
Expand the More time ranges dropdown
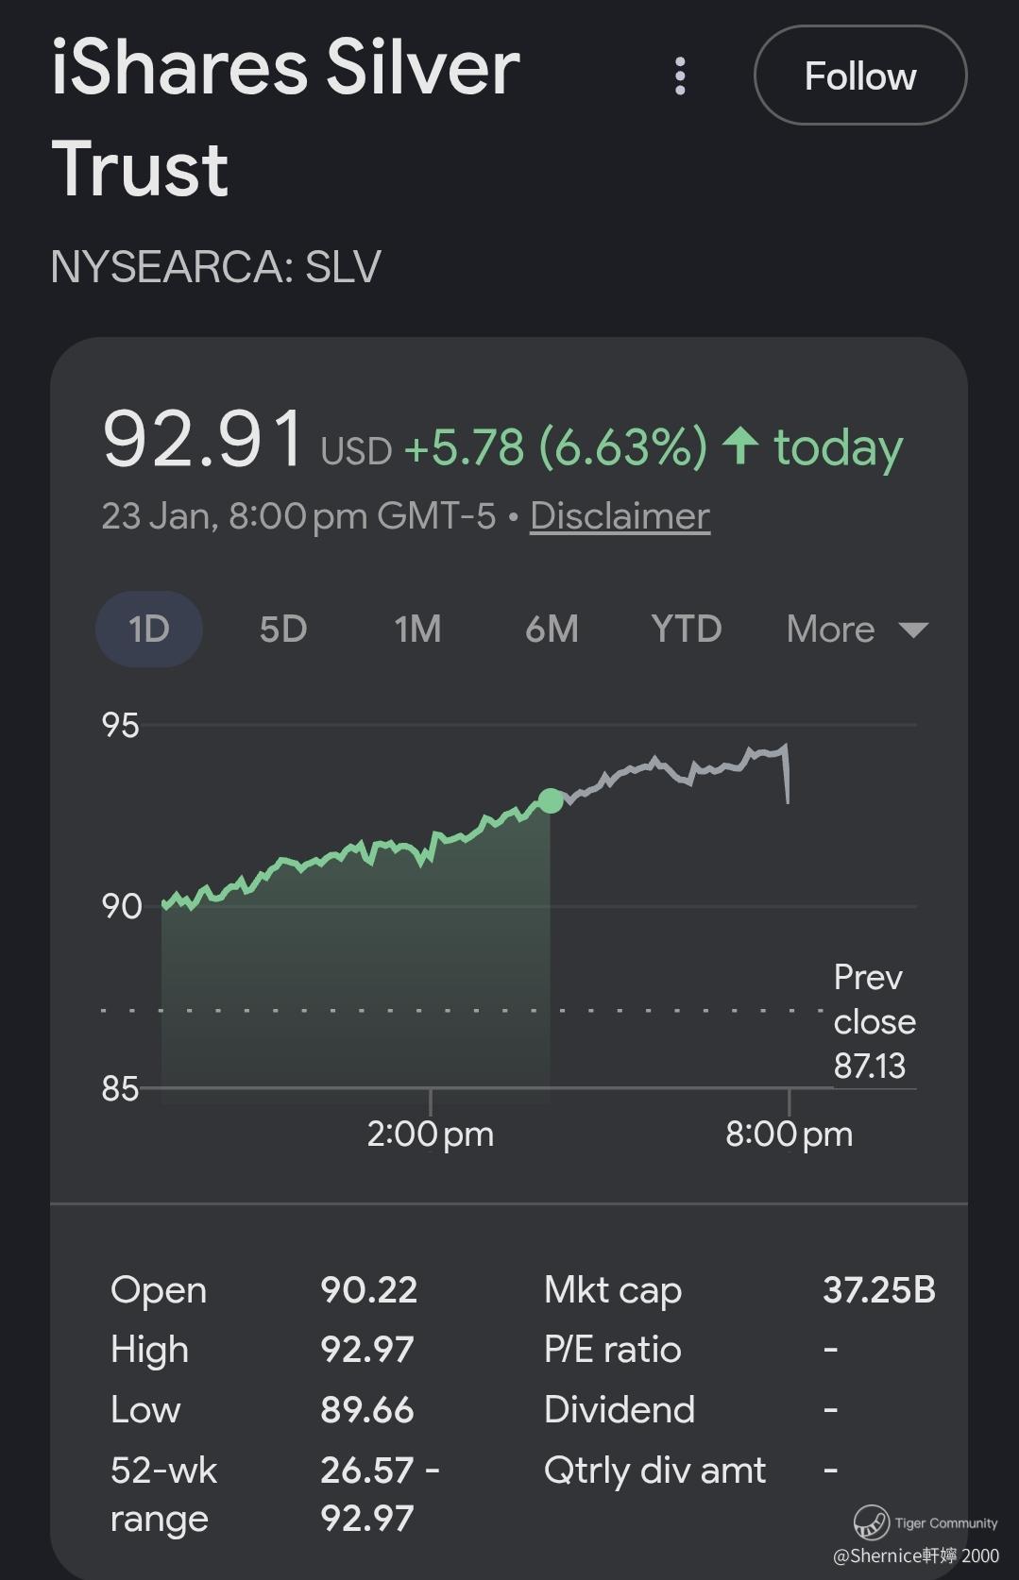tap(857, 629)
